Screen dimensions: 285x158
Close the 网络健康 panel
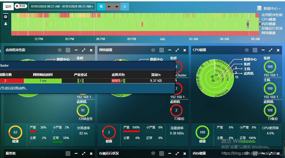coord(185,50)
